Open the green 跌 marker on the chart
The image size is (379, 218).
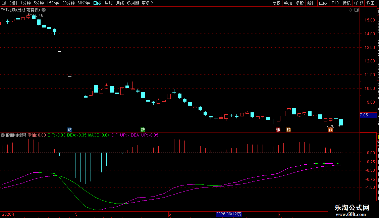(143, 130)
